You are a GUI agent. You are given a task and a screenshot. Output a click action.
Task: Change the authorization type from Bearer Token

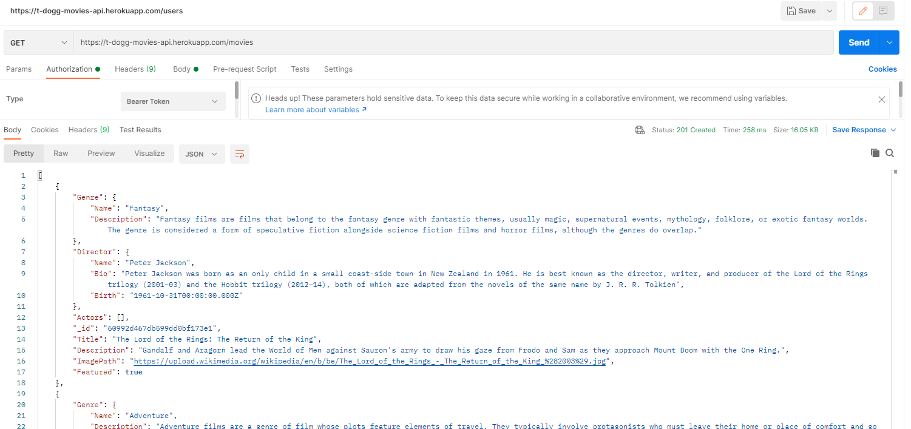(172, 101)
